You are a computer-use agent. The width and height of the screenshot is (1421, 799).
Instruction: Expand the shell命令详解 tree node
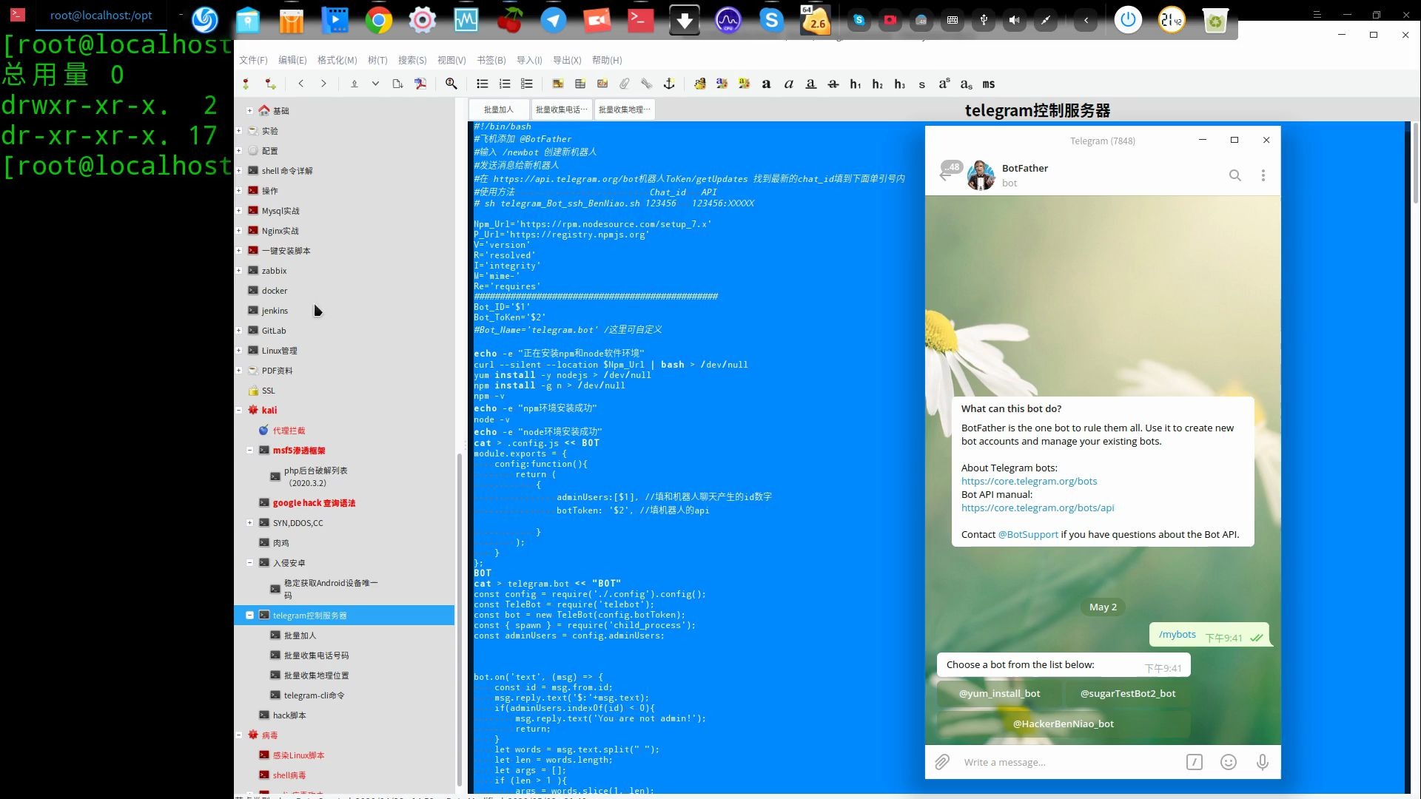click(x=239, y=170)
